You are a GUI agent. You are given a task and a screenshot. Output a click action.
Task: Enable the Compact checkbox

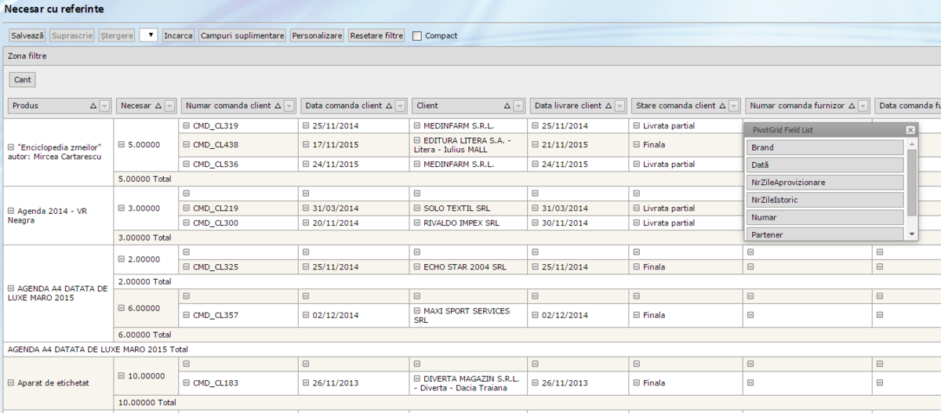point(417,35)
